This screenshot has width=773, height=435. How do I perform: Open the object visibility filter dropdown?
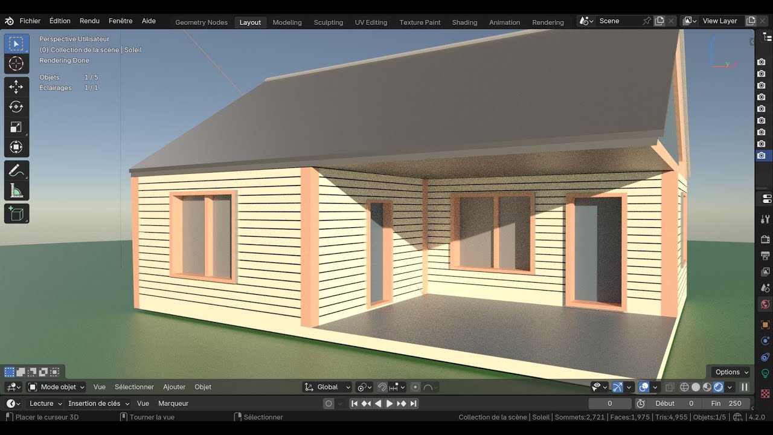coord(600,387)
